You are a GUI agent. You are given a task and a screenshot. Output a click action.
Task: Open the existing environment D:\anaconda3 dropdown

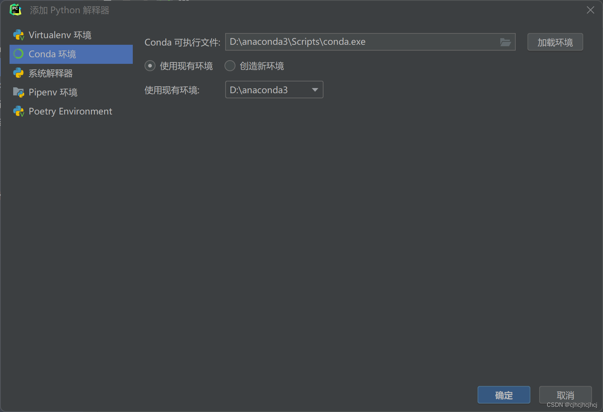[x=274, y=90]
